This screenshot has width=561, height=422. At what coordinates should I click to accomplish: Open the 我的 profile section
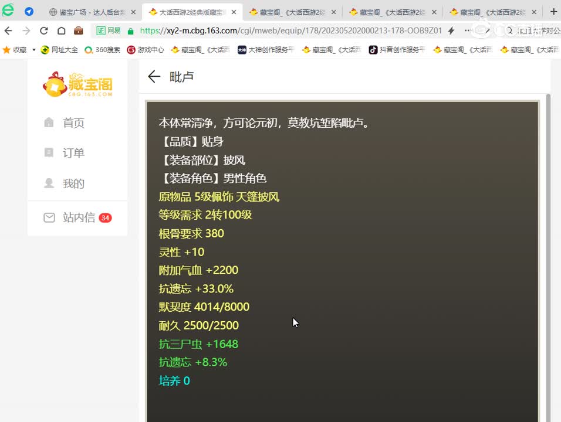pyautogui.click(x=65, y=183)
